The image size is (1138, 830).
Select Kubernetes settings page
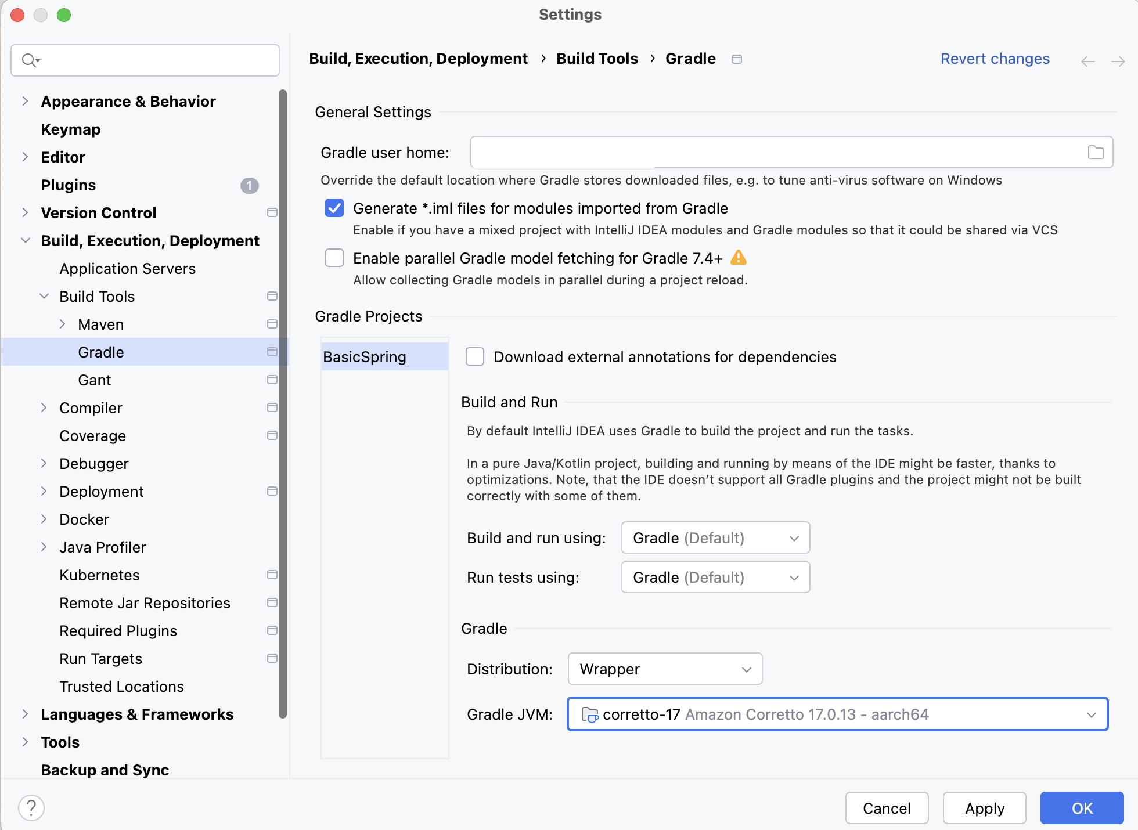(x=99, y=575)
